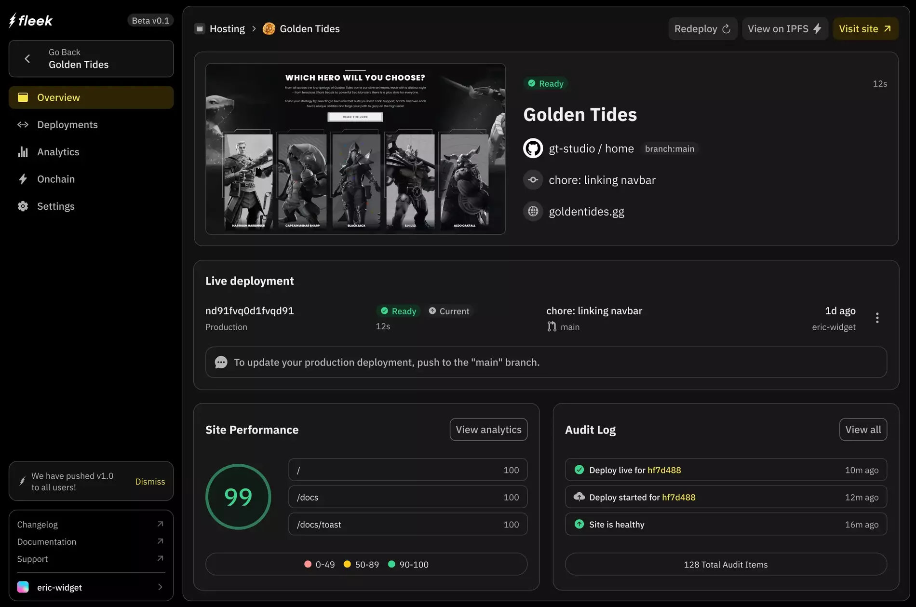Open the three-dot menu on live deployment
916x607 pixels.
[x=877, y=318]
